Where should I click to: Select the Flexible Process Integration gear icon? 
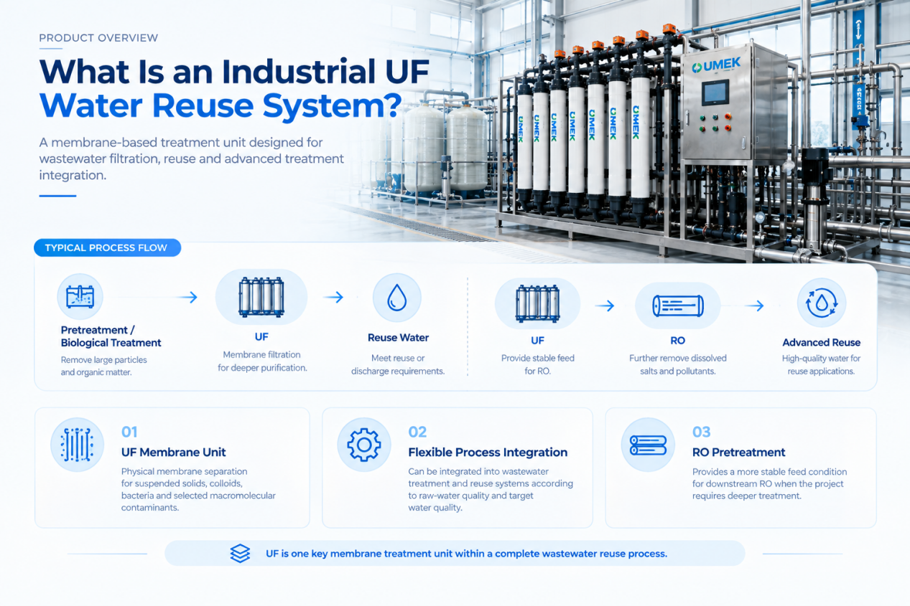[364, 445]
